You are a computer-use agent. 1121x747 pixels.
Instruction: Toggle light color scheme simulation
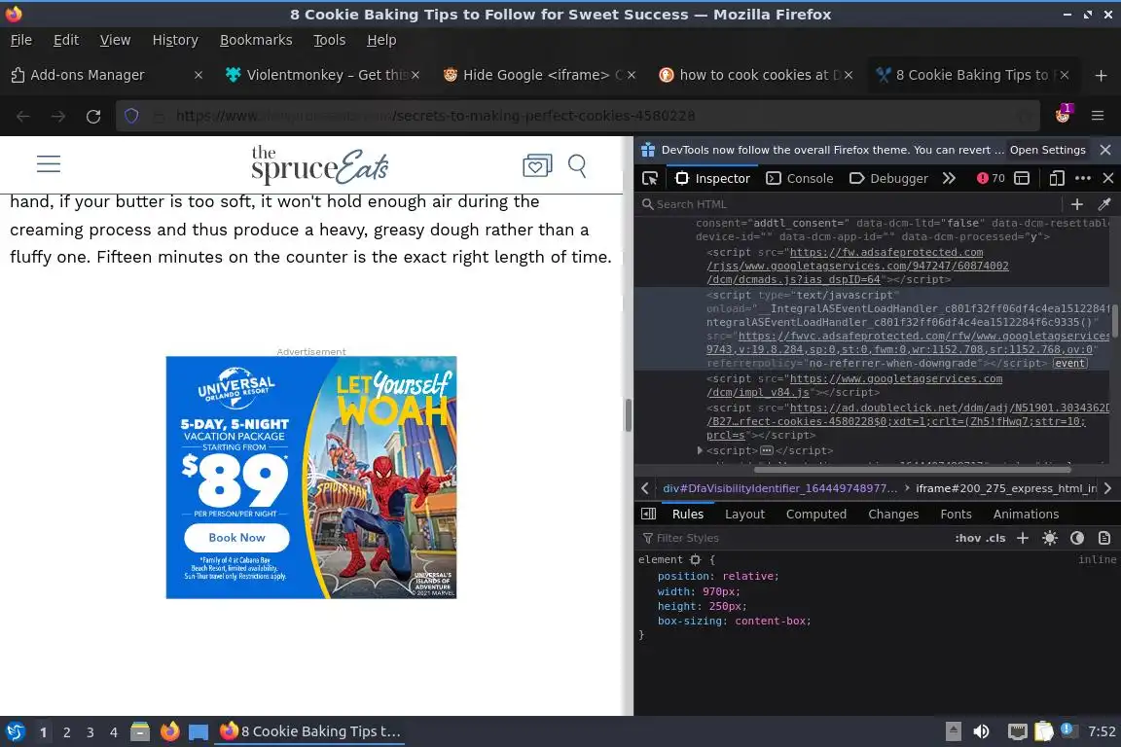click(x=1050, y=538)
